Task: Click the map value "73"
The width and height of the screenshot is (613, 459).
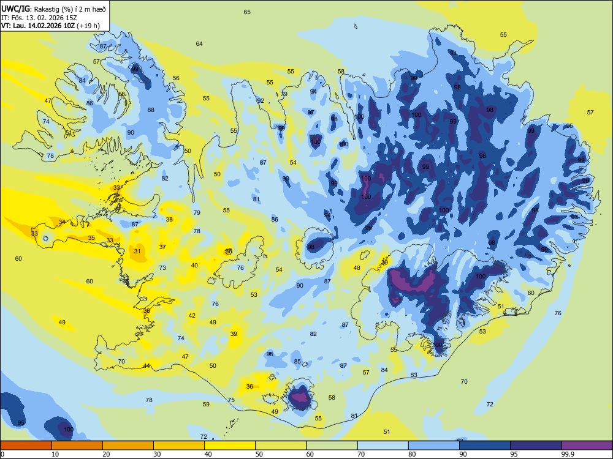Action: coord(162,268)
